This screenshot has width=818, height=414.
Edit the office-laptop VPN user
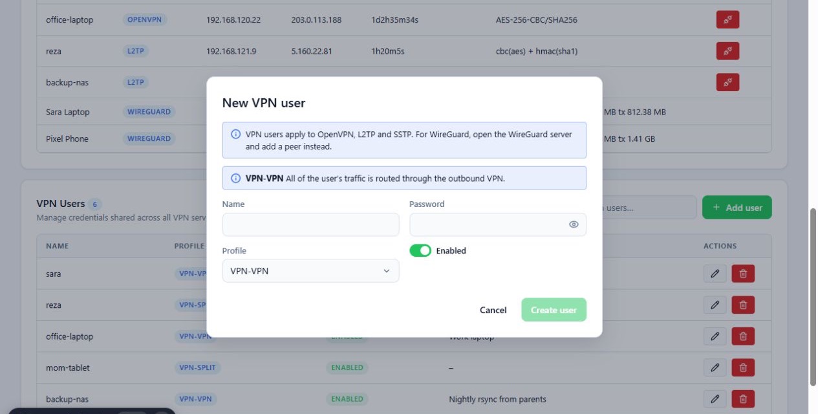715,336
